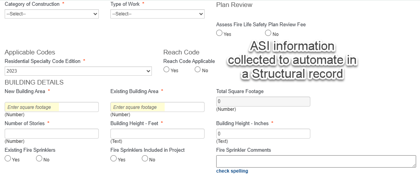Click the Building Height - Inches field
The width and height of the screenshot is (420, 178).
click(x=263, y=134)
